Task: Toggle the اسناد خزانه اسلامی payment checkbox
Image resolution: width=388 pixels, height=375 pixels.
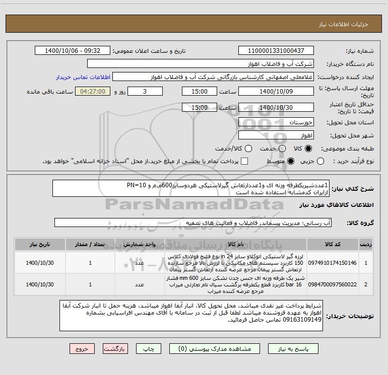Action: [x=244, y=161]
